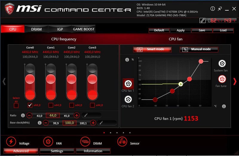Open the Settings bottom tab
Viewport: 239px width, 156px height.
click(x=57, y=151)
